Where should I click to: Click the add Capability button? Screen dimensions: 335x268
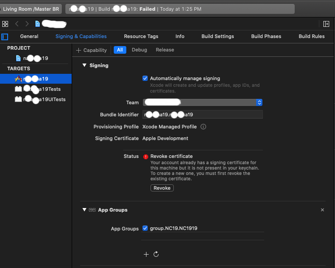(92, 50)
